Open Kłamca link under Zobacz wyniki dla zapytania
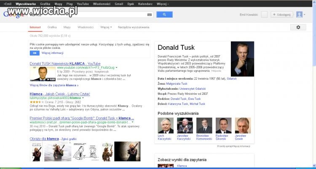The height and width of the screenshot is (169, 316). (x=182, y=166)
